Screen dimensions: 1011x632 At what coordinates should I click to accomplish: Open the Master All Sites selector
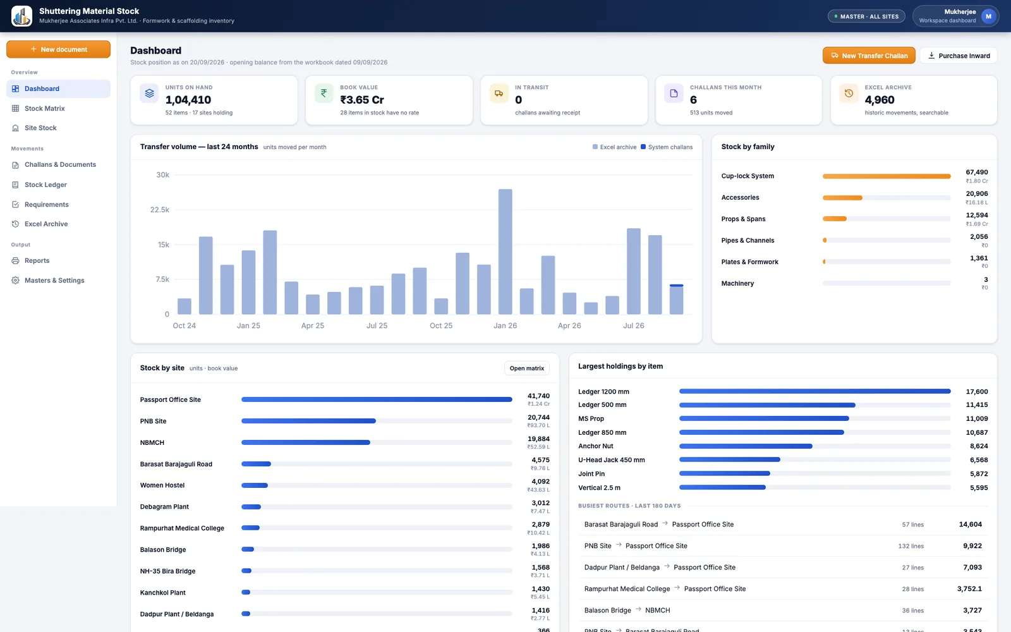866,16
